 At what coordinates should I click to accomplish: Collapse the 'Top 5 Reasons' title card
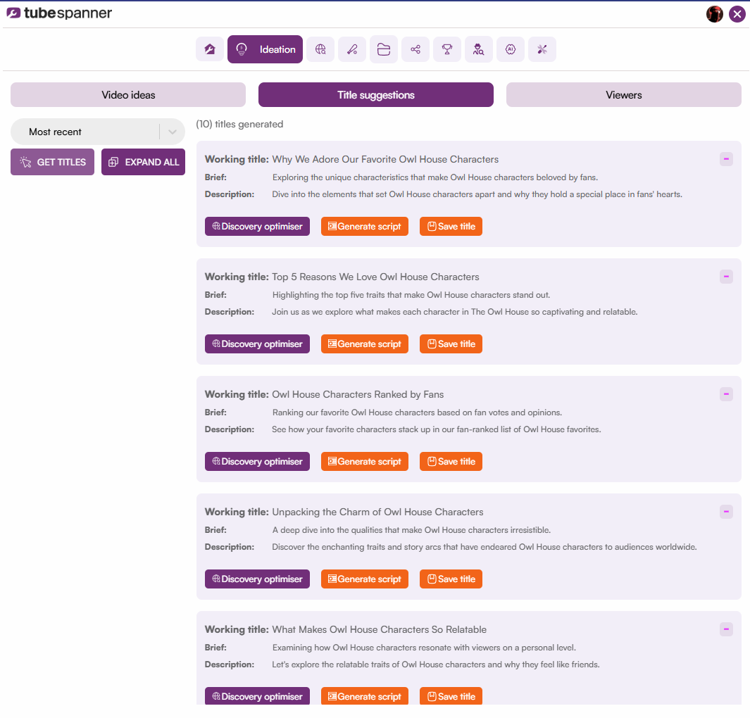point(726,277)
